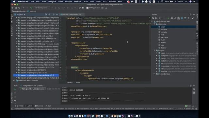Screen dimensions: 209x118
Task: Collapse Plugins node in Maven tree
Action: 154,50
